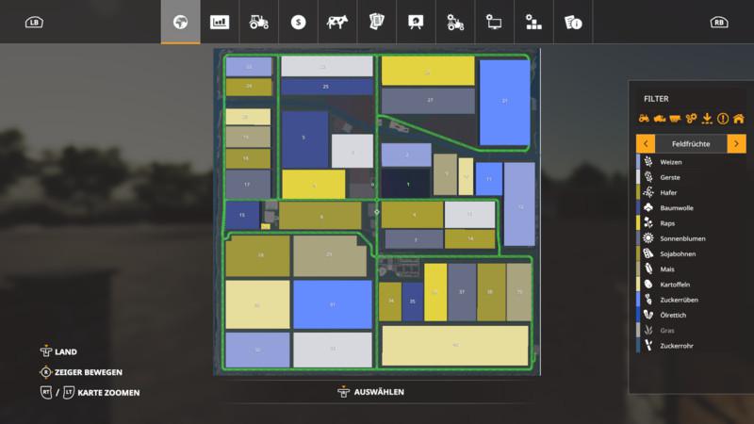Click the Feldfrüchte category selector label
This screenshot has height=424, width=754.
(x=691, y=143)
